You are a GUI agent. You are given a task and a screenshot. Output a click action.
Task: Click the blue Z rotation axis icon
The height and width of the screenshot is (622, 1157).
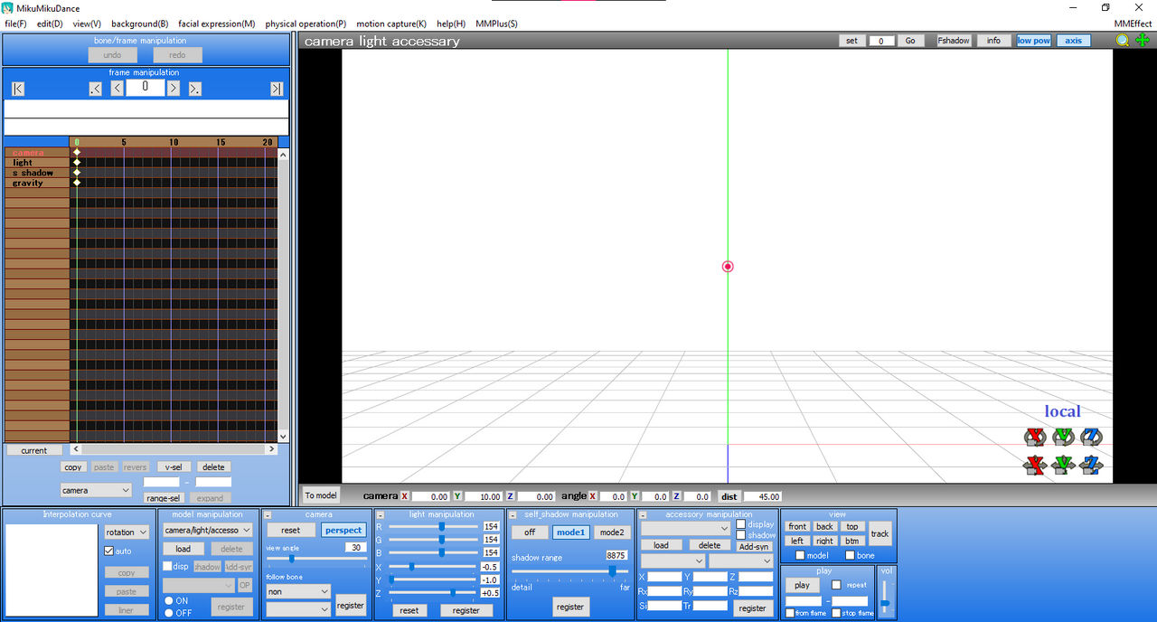[1092, 438]
